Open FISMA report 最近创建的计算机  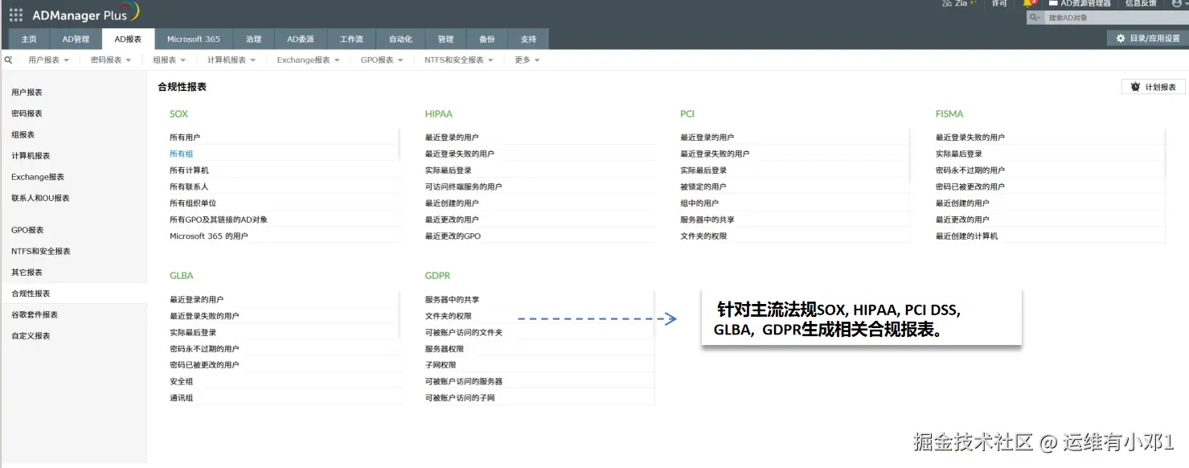click(966, 236)
